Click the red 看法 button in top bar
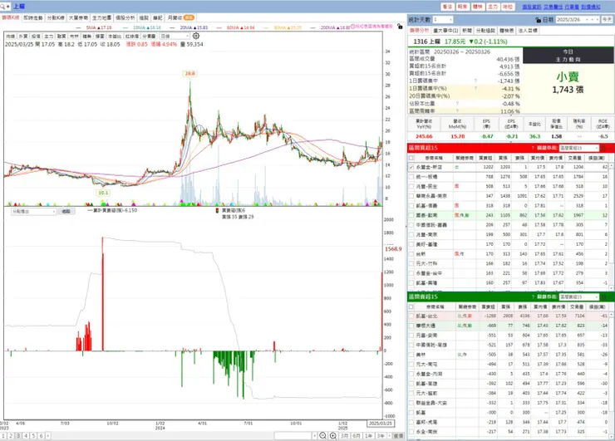Image resolution: width=615 pixels, height=441 pixels. [447, 7]
